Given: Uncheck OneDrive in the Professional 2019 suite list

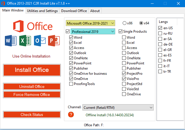Looking at the screenshot, I should pos(71,78).
